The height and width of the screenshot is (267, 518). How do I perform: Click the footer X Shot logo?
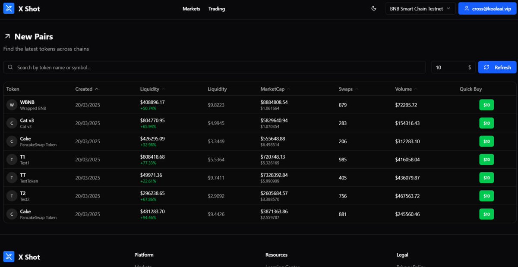tap(22, 257)
